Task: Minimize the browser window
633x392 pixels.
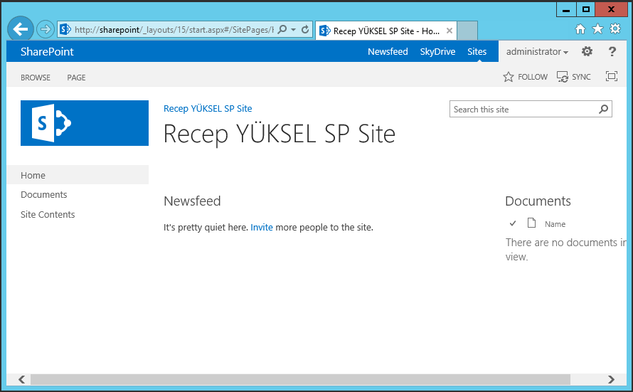Action: [566, 9]
